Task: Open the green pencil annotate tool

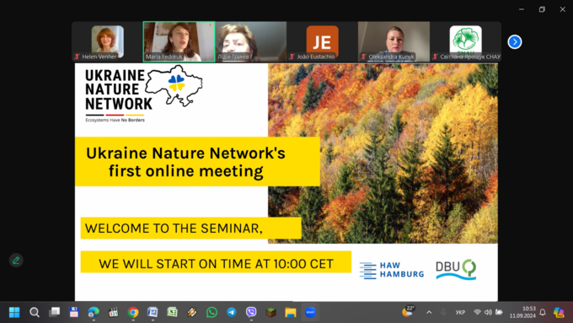Action: point(16,261)
